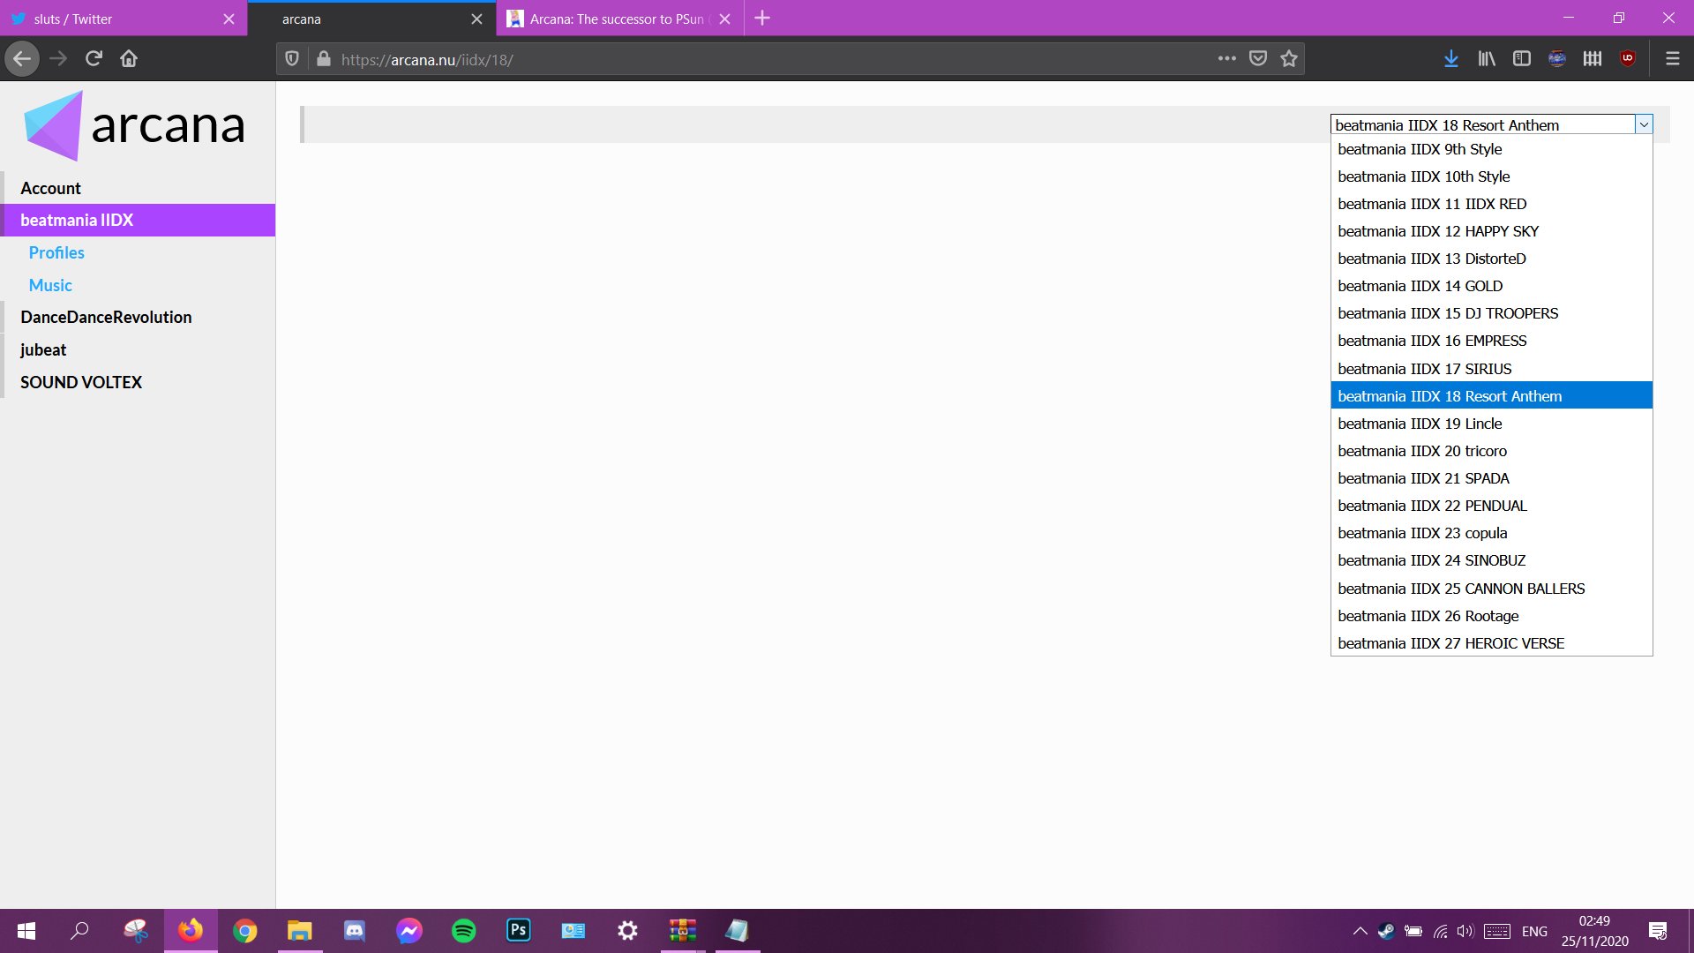
Task: Open SOUND VOLTEX sidebar section
Action: [81, 382]
